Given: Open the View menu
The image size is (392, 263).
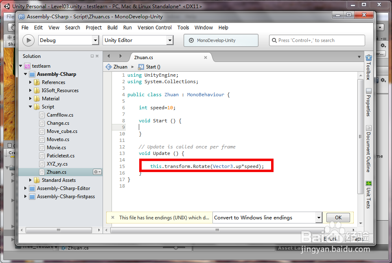Looking at the screenshot, I should [54, 28].
